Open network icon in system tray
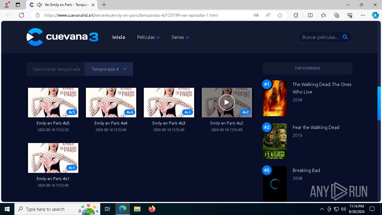This screenshot has width=382, height=215. (336, 209)
